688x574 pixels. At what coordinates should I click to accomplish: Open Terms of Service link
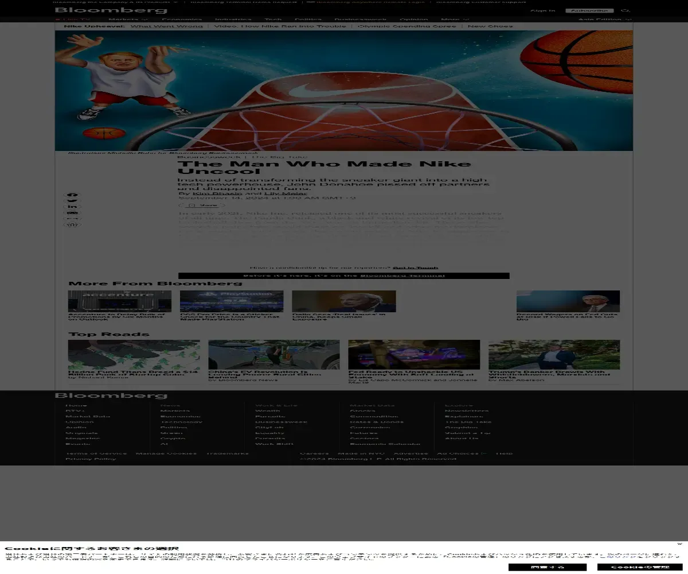(96, 453)
